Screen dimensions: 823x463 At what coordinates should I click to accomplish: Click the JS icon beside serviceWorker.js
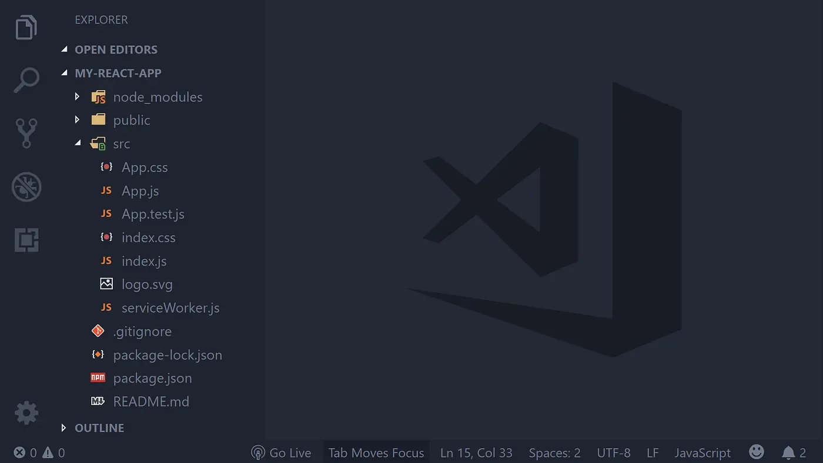click(106, 307)
